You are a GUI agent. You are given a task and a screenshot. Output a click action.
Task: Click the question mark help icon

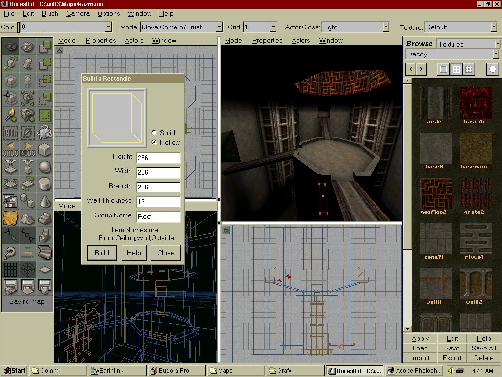click(x=11, y=252)
